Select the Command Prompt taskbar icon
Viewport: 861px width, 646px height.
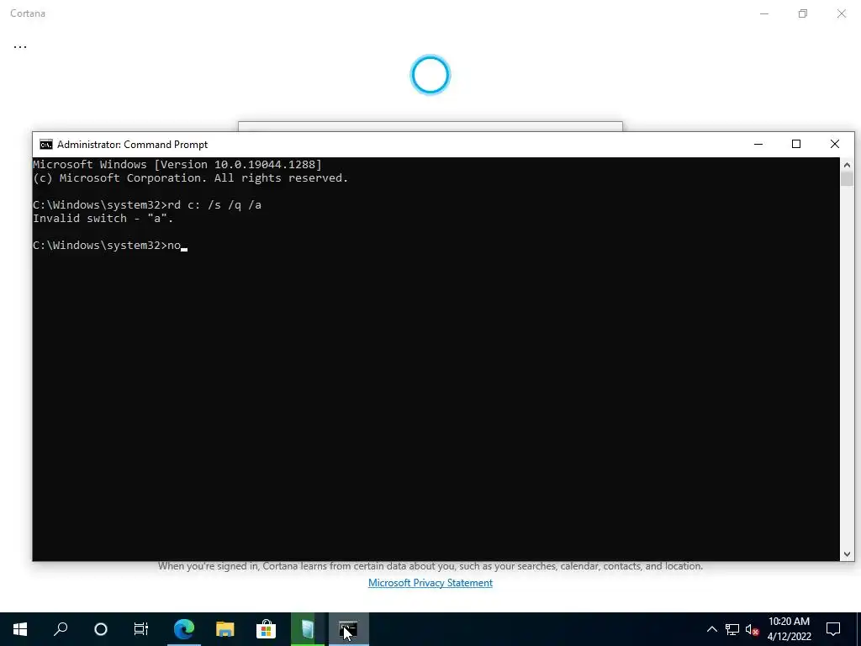pyautogui.click(x=348, y=629)
